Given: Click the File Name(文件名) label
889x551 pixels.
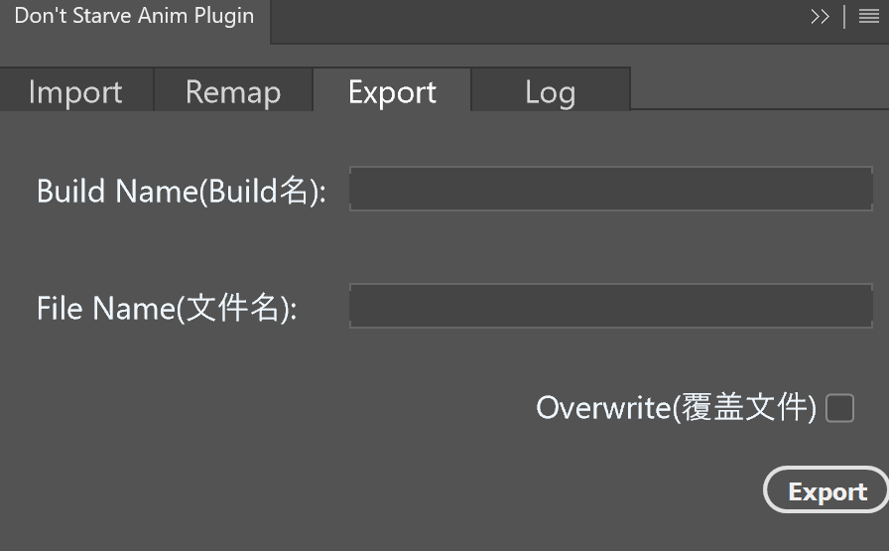Looking at the screenshot, I should (x=167, y=308).
